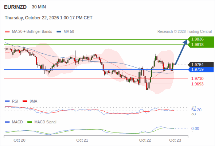Click the MACD Signal legend label
Screen dimensions: 215x146
[x=45, y=122]
